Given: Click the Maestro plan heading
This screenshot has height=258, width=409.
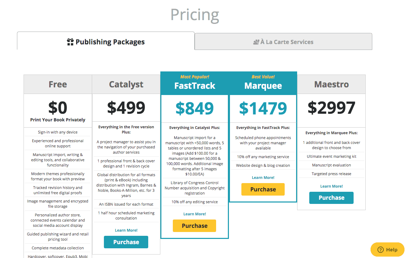Looking at the screenshot, I should coord(331,84).
